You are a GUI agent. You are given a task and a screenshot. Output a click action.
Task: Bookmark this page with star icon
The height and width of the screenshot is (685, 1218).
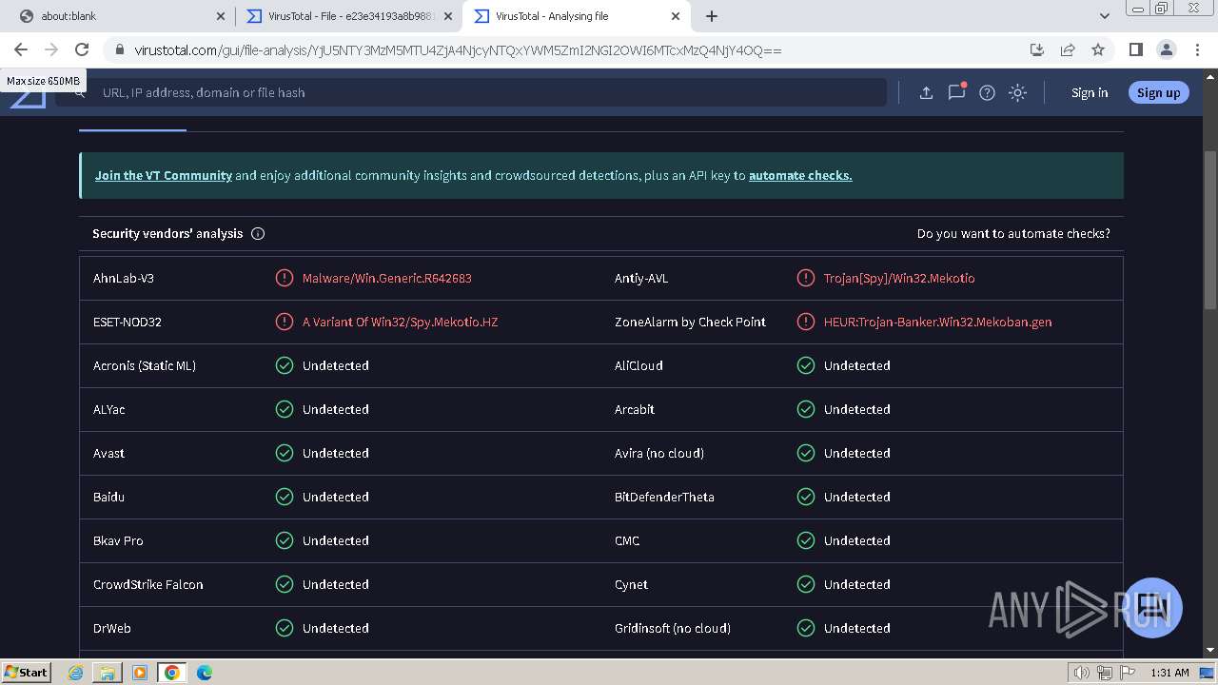[1098, 49]
